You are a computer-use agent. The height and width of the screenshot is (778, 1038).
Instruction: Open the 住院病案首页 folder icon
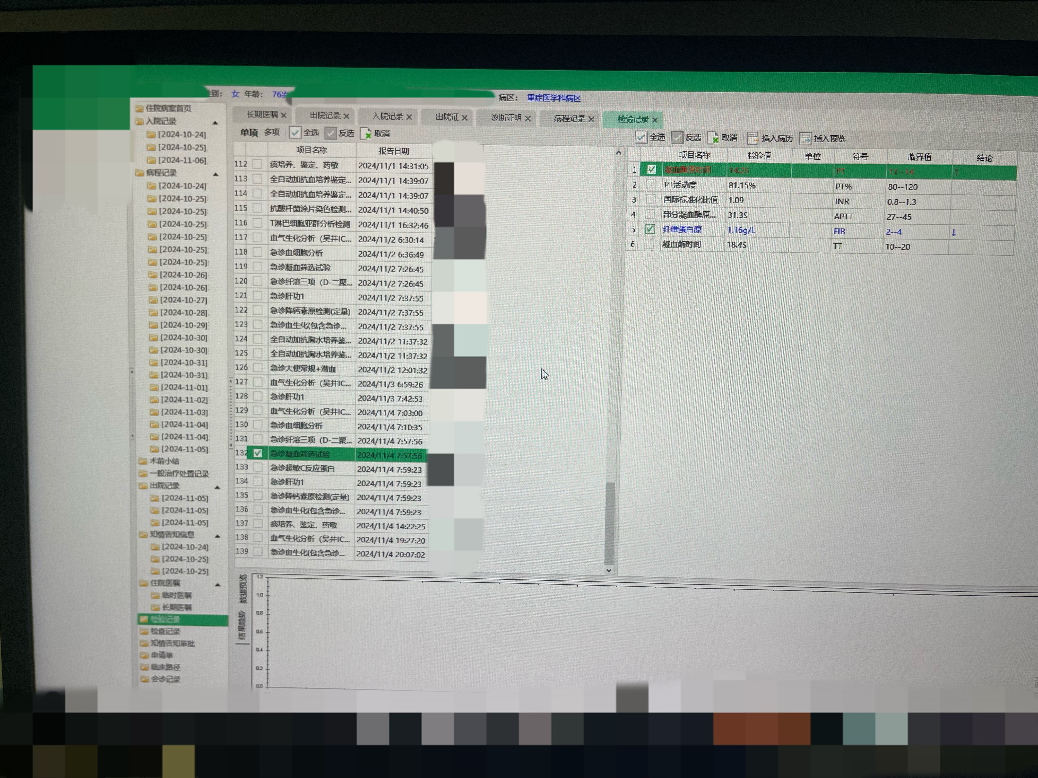tap(139, 109)
